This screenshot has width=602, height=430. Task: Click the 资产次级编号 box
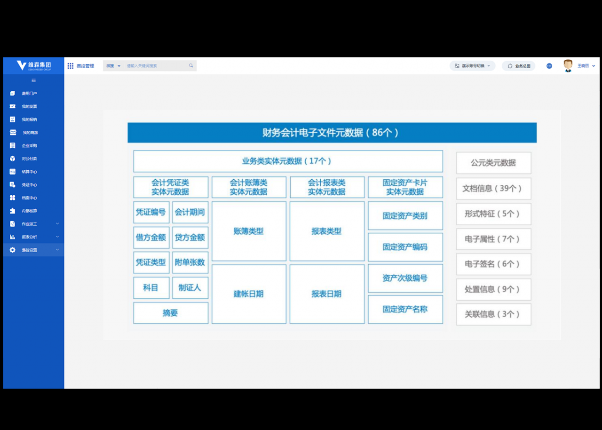point(405,279)
